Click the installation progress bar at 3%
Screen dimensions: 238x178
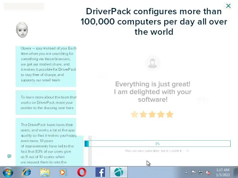click(x=157, y=144)
